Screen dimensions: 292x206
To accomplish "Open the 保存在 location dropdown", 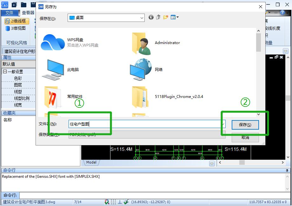I will tap(142, 18).
